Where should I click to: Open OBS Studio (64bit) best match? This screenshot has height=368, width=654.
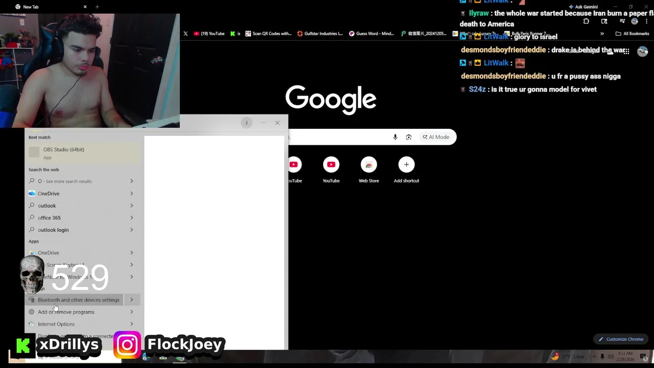pyautogui.click(x=84, y=153)
